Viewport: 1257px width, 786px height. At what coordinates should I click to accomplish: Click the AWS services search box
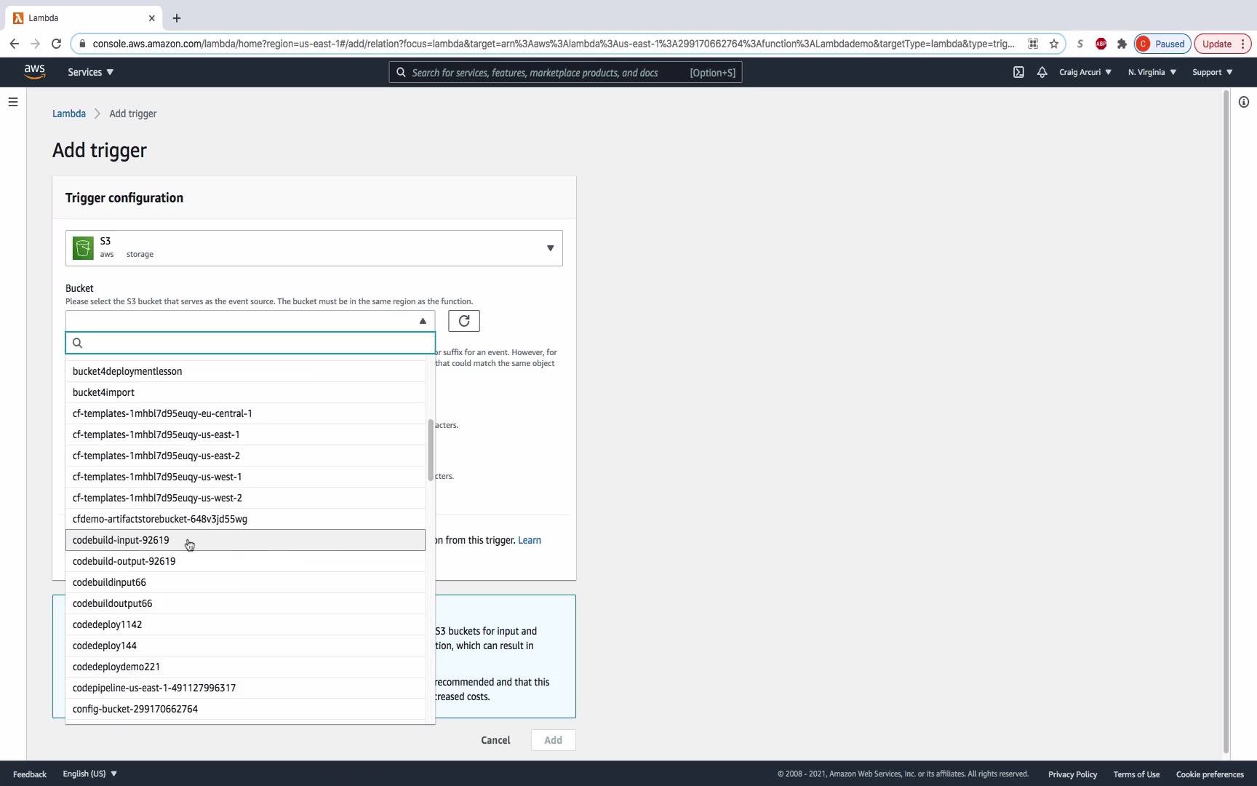[x=565, y=72]
